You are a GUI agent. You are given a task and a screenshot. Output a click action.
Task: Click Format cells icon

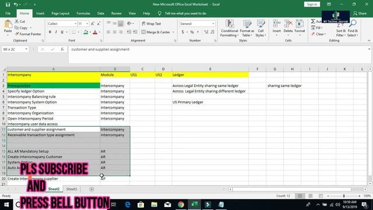300,24
